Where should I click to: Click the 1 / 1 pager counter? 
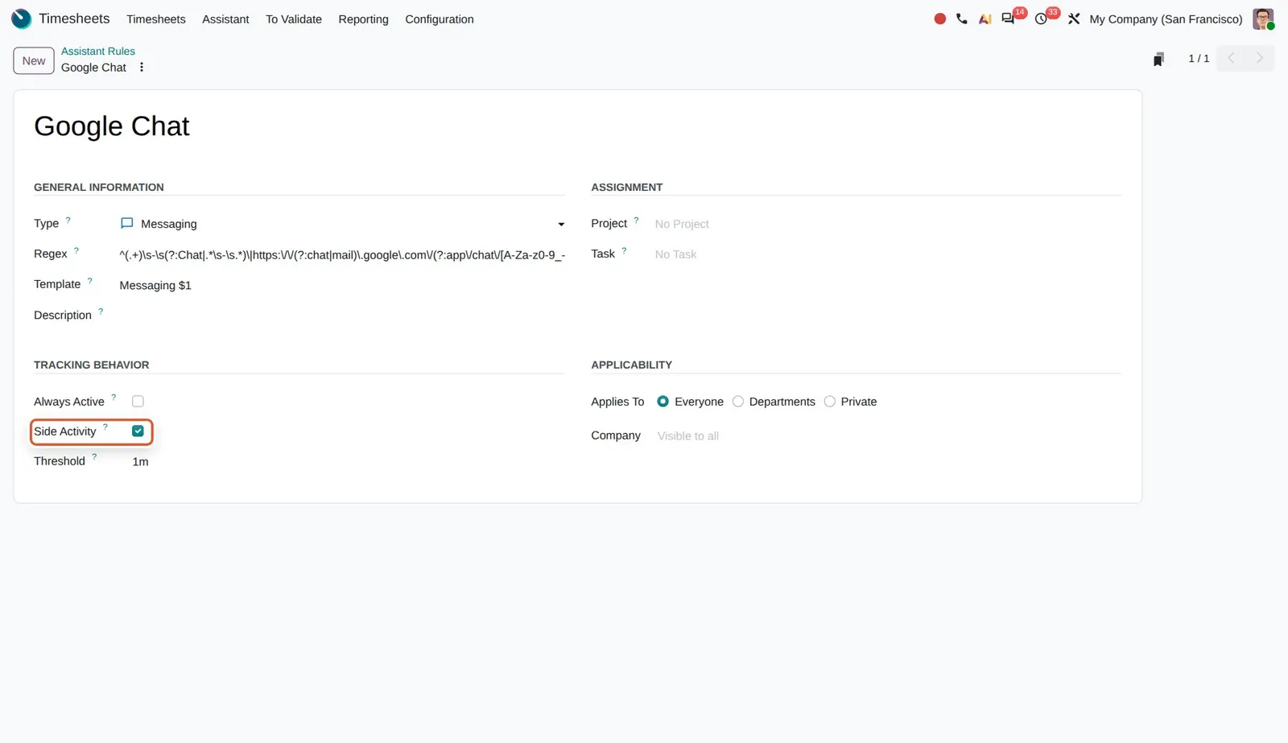[1199, 59]
